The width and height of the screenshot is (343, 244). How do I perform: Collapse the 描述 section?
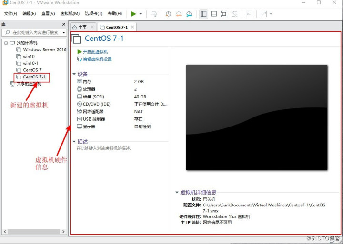[x=74, y=142]
